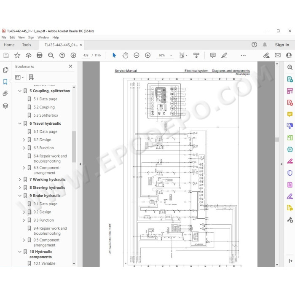This screenshot has height=295, width=295.
Task: Open bookmark options dropdown menu
Action: point(19,77)
